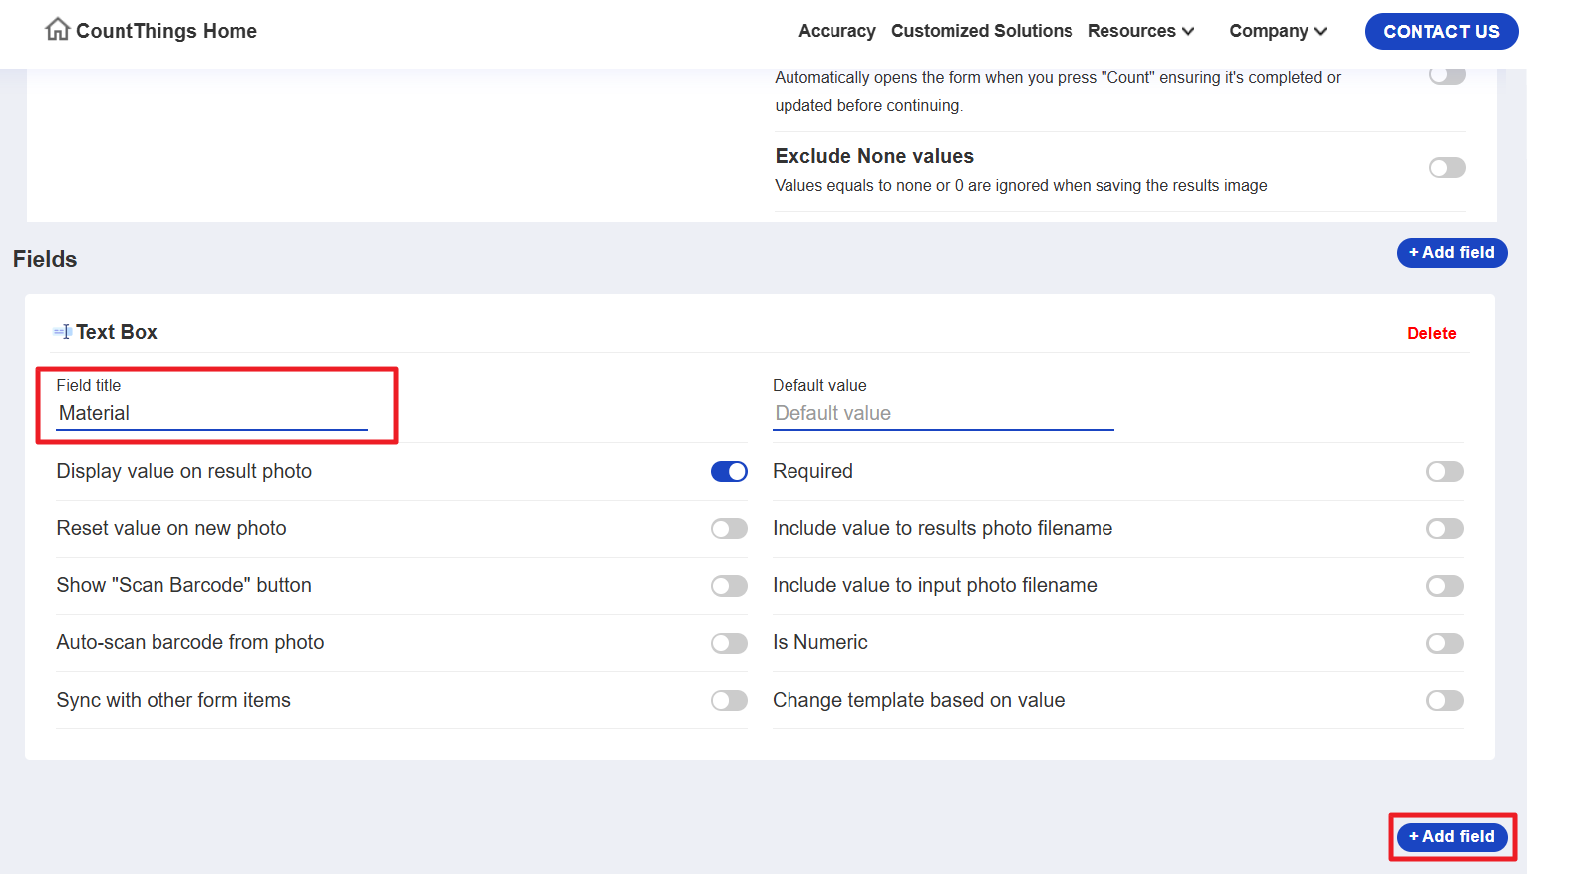Turn on Show "Scan Barcode" button
The width and height of the screenshot is (1577, 874).
coord(729,586)
